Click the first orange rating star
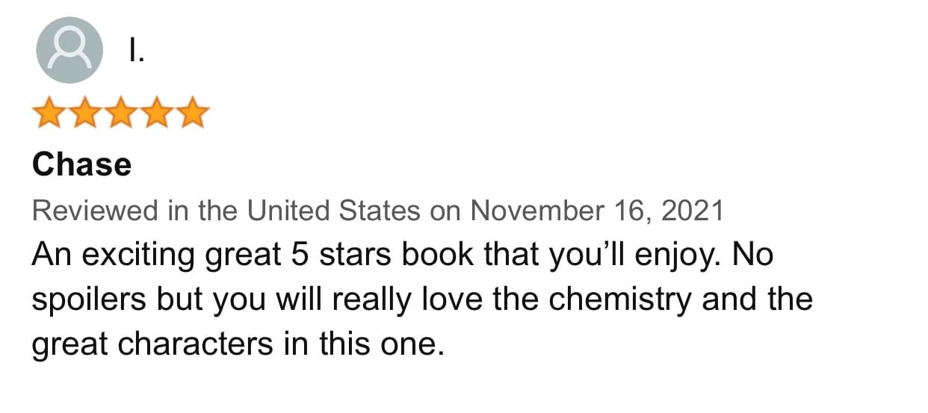This screenshot has height=413, width=928. pyautogui.click(x=49, y=113)
